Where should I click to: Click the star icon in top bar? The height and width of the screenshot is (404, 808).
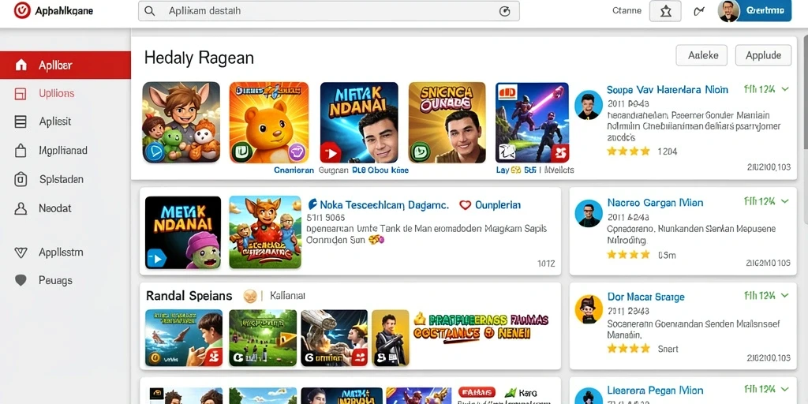point(665,11)
